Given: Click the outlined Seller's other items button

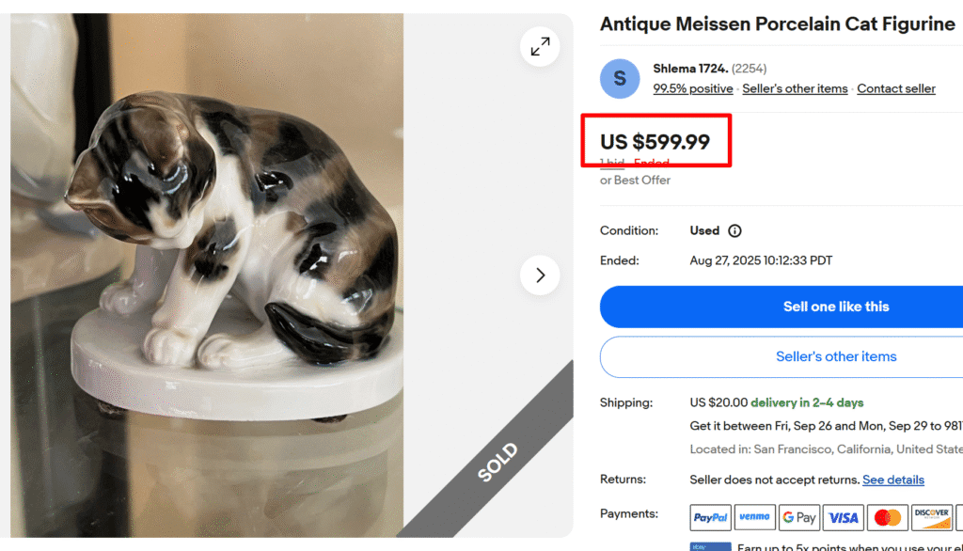Looking at the screenshot, I should pos(835,357).
